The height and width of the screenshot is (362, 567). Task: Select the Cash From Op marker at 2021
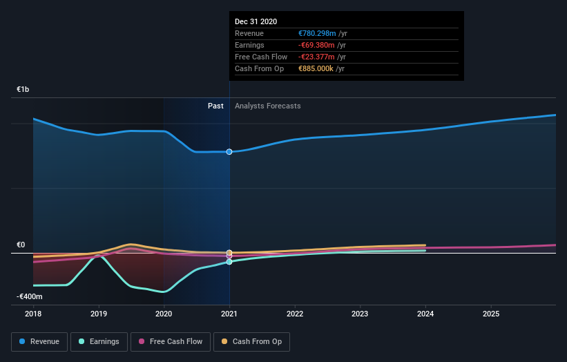(229, 253)
